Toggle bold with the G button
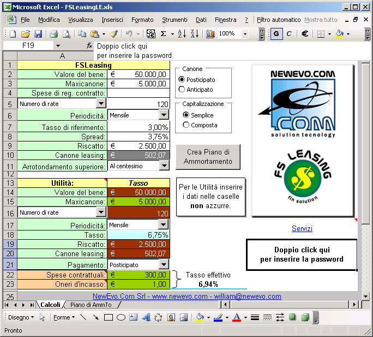 pyautogui.click(x=276, y=34)
